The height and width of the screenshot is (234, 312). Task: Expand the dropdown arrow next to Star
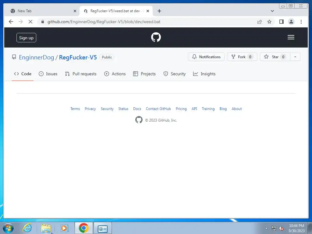point(295,57)
